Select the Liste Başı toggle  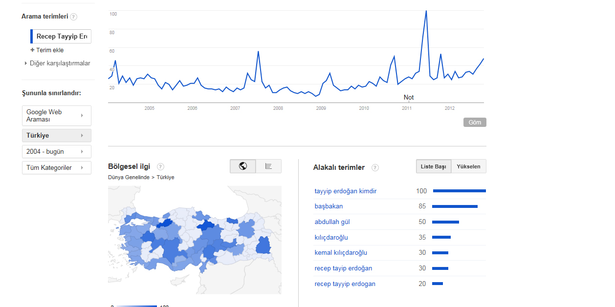pos(434,166)
